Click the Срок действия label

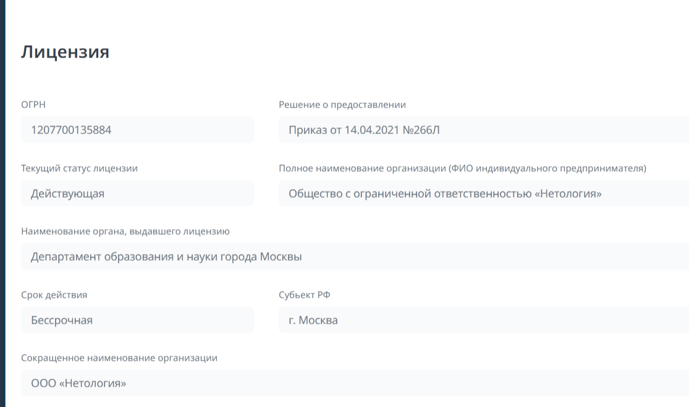tap(54, 295)
